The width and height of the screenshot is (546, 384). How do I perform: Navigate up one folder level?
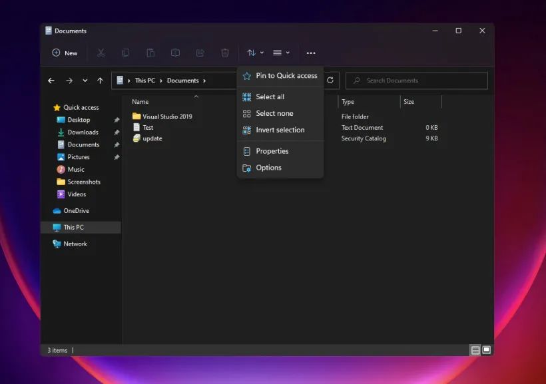pos(100,81)
